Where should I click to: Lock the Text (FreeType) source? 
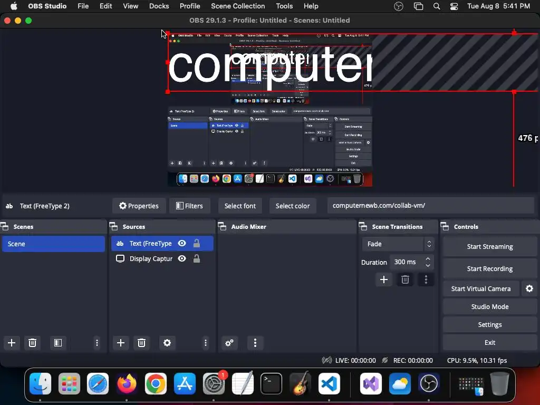point(197,244)
